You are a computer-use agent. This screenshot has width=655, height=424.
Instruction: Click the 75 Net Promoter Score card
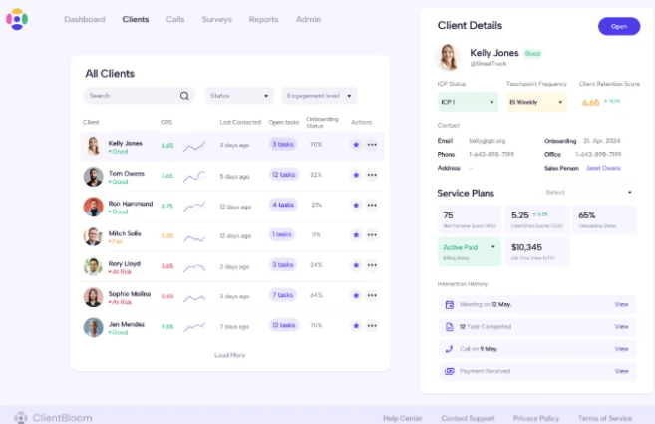tap(470, 219)
